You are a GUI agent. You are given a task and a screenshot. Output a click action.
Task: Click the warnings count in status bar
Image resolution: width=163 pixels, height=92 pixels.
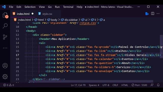[11, 85]
